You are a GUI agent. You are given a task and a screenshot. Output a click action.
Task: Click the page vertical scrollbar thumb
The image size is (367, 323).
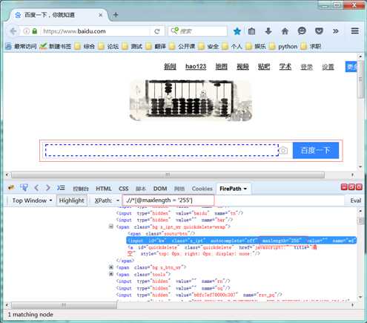(x=360, y=79)
